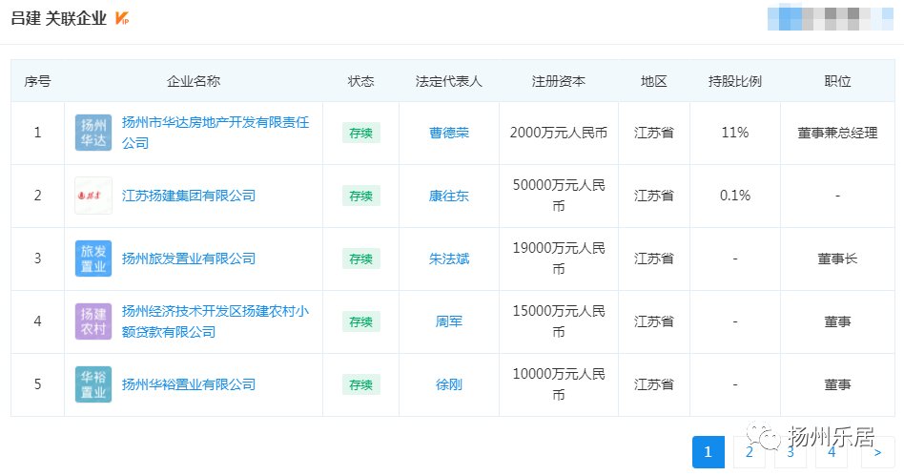Open 扬州经济技术开发区扬建农村小额贷款有限公司 link
This screenshot has width=904, height=476.
[x=216, y=321]
